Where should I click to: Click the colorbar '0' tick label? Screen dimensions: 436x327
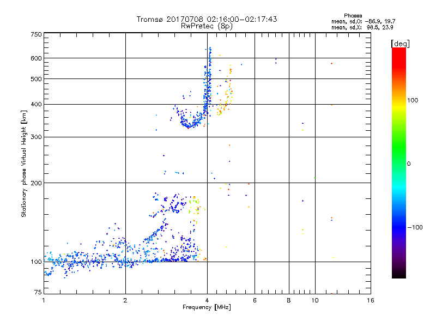409,163
